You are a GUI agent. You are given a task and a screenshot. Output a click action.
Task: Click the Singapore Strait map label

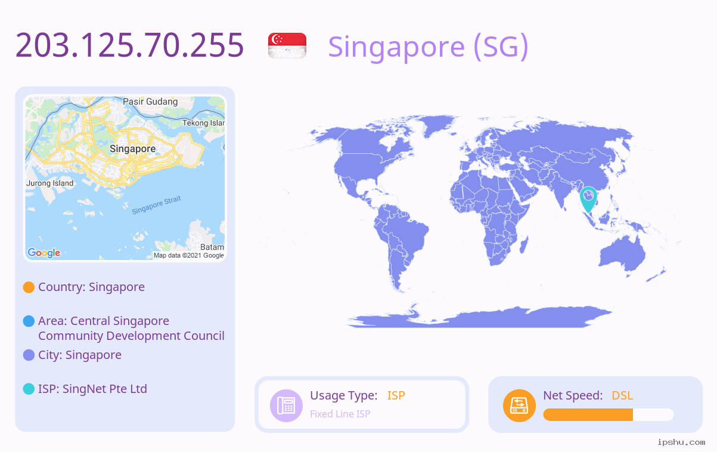point(156,205)
